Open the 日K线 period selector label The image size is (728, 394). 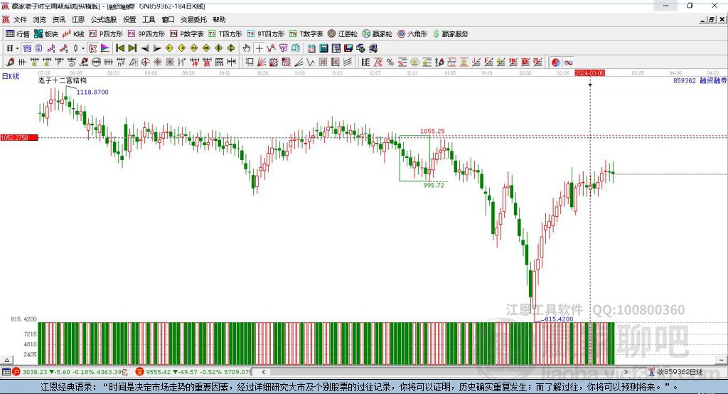[10, 75]
